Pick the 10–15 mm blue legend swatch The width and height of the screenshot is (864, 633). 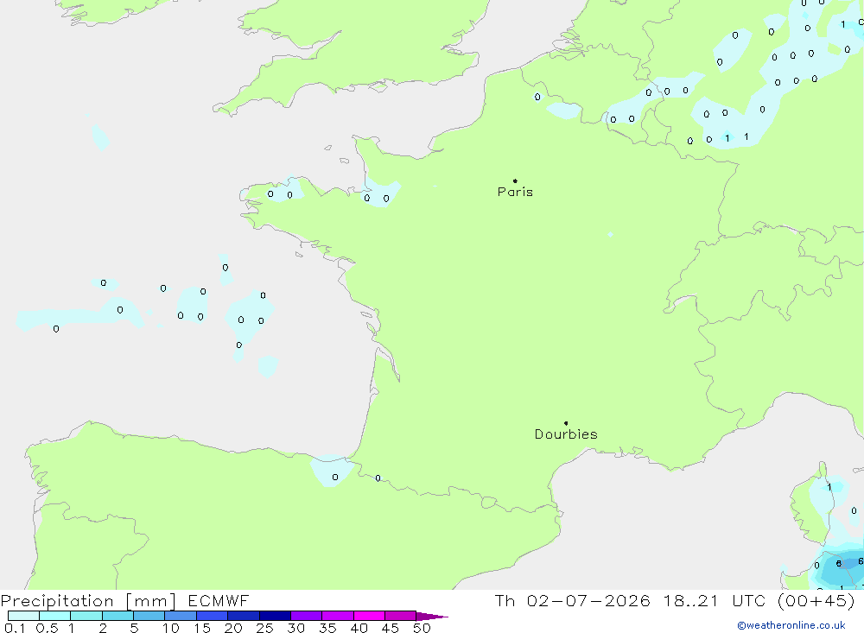pyautogui.click(x=181, y=616)
